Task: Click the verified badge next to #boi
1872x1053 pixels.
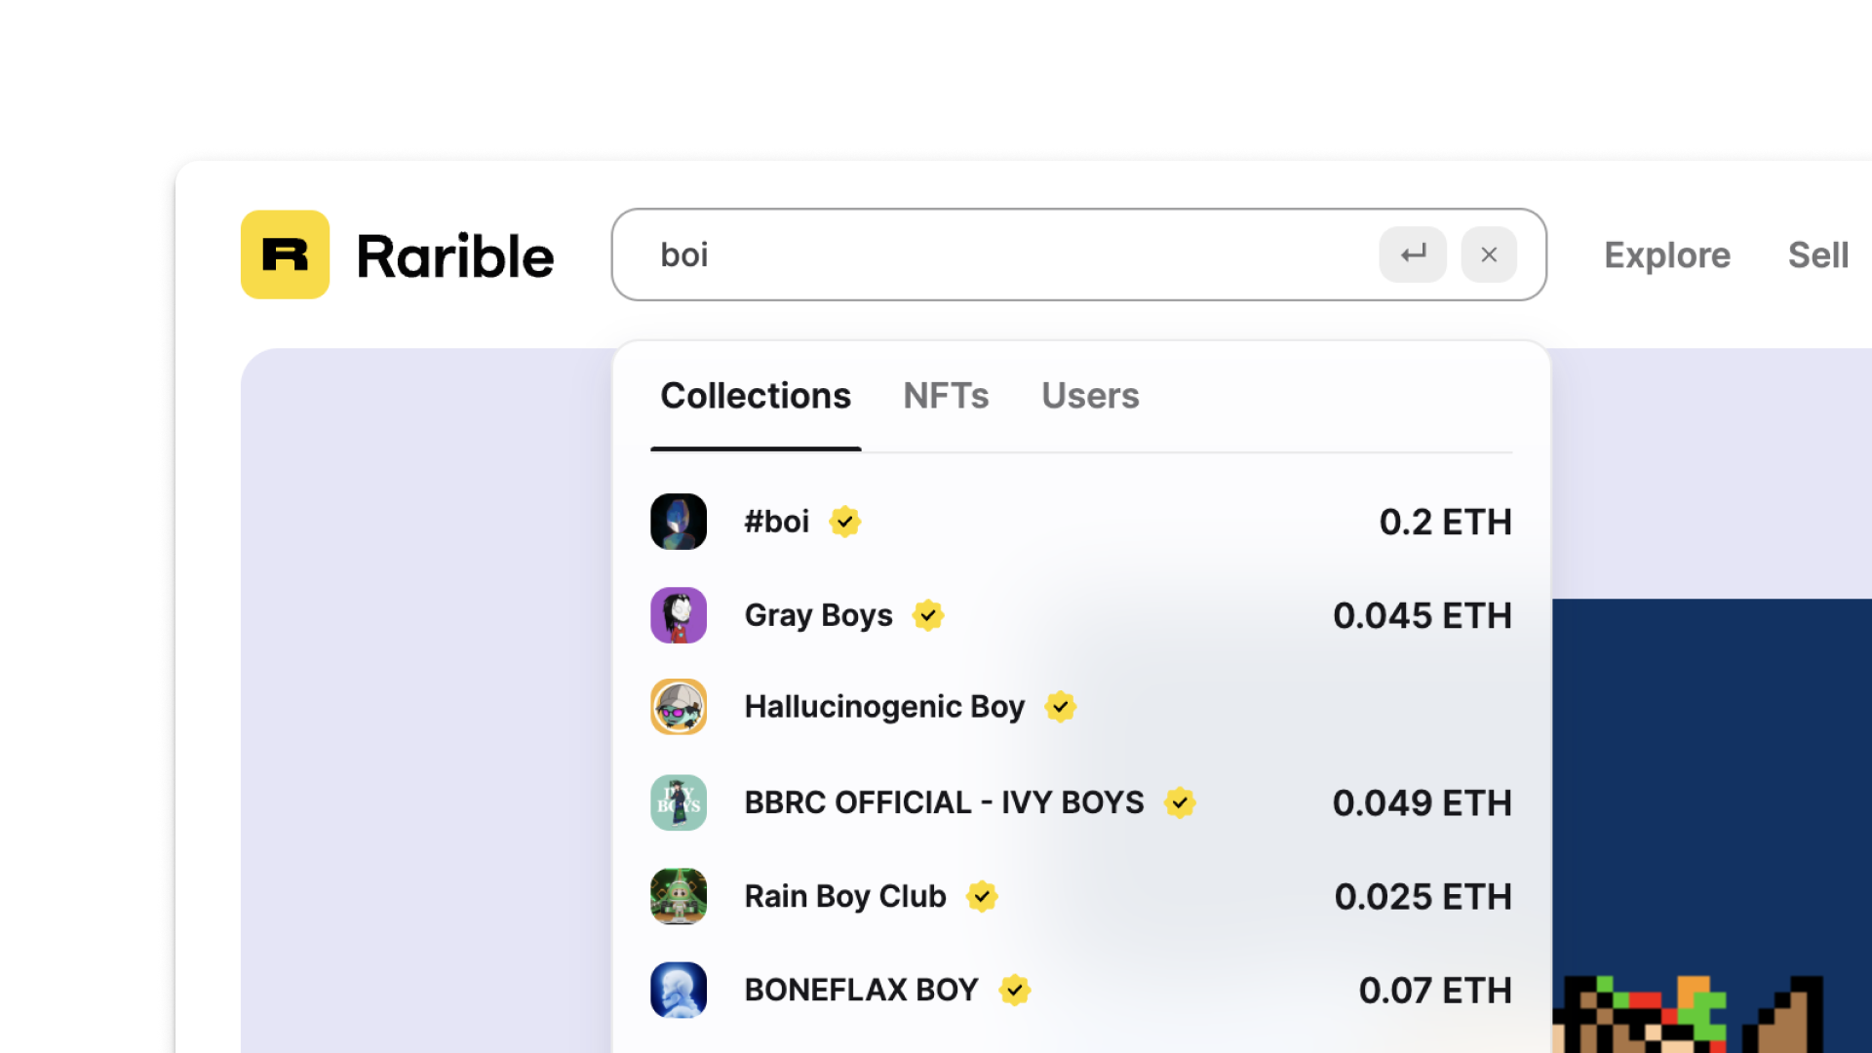Action: click(x=844, y=522)
